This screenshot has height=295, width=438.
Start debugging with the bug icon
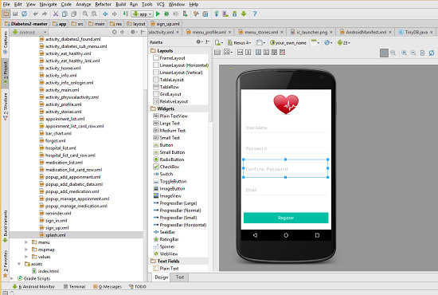166,14
